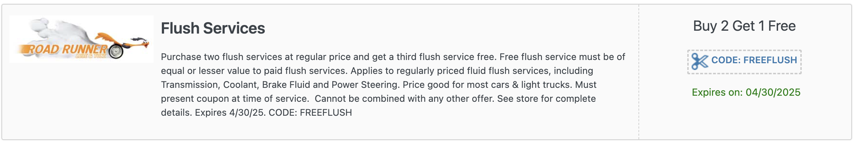Image resolution: width=857 pixels, height=145 pixels.
Task: Click the equal or lesser value text line
Action: tap(377, 71)
